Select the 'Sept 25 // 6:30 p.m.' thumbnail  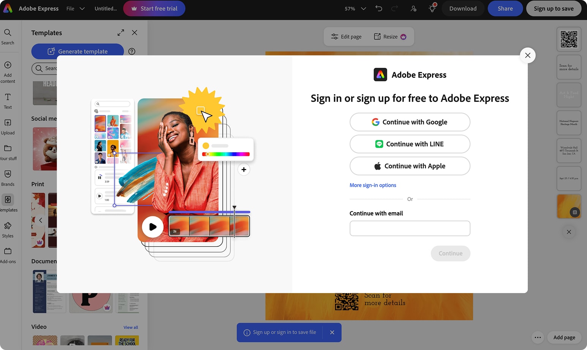(x=569, y=178)
